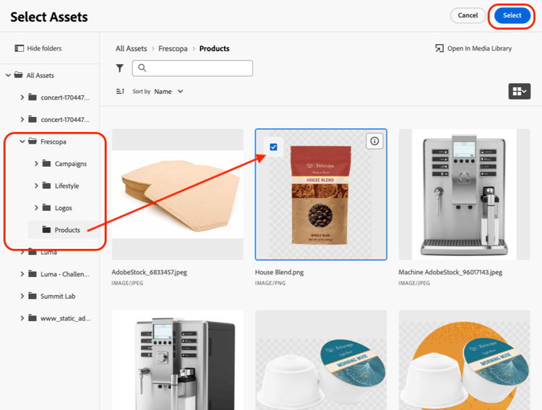Open In Media Library link
The height and width of the screenshot is (410, 542).
pos(473,48)
